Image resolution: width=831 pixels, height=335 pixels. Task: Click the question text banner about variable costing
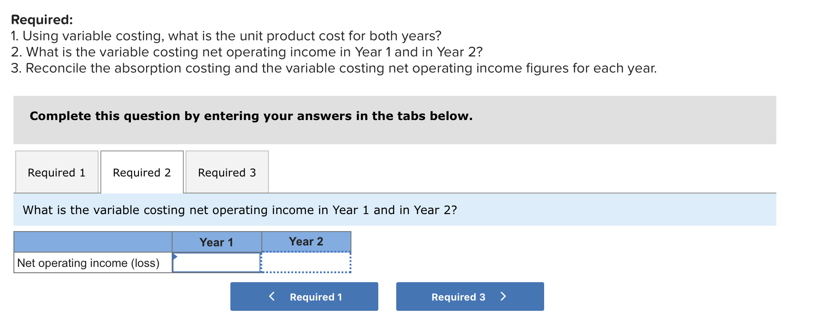point(240,210)
